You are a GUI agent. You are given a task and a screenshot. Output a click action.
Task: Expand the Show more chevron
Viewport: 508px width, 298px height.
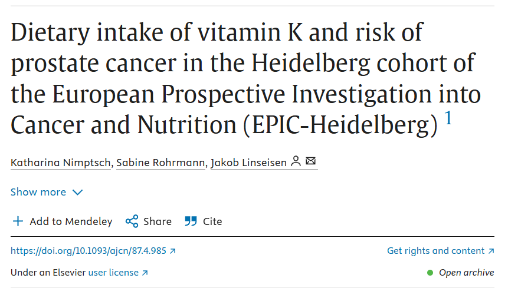[x=77, y=193]
